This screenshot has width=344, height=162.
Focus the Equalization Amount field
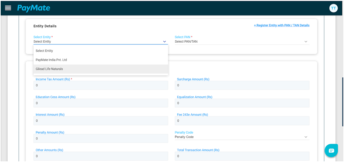coord(242,103)
